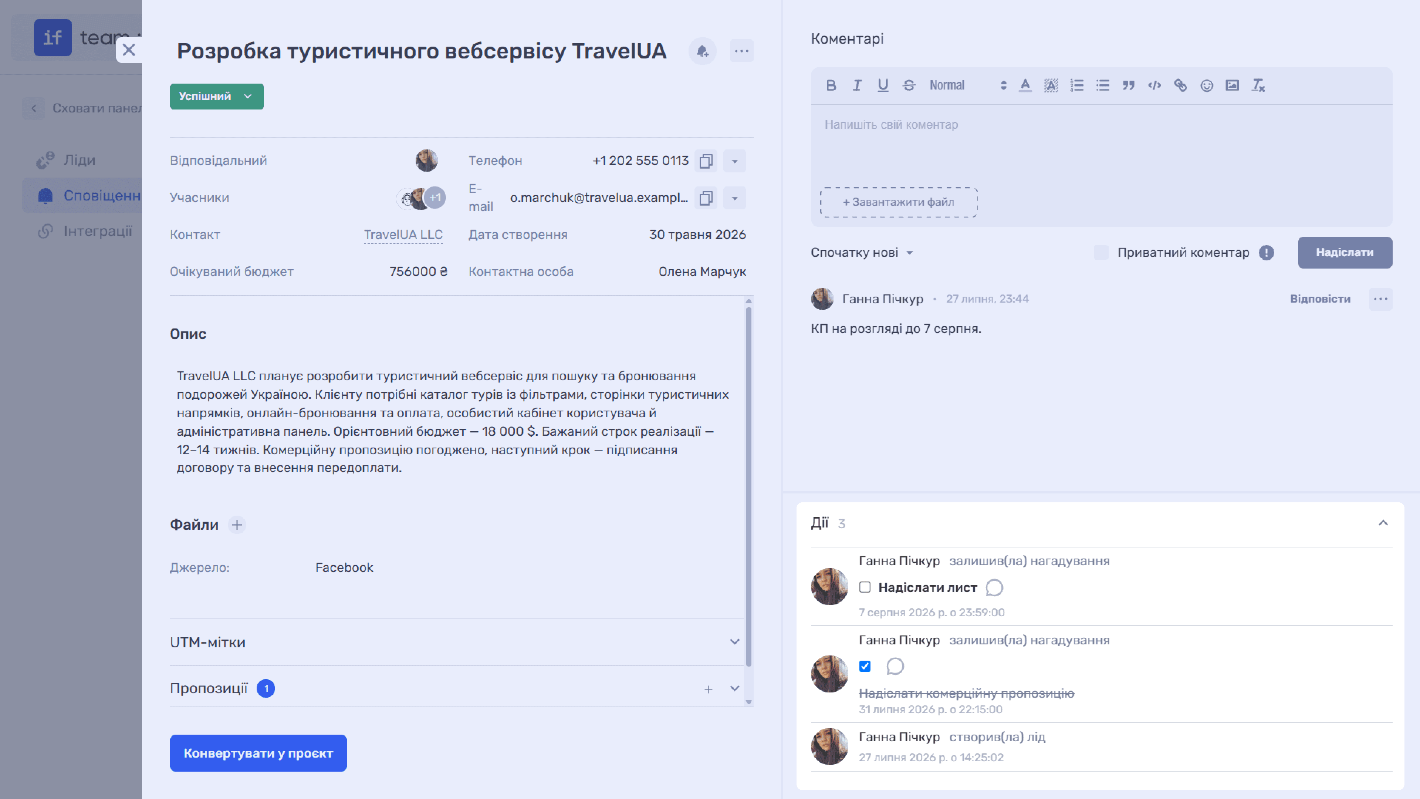Insert an image into the comment
The image size is (1420, 799).
pos(1232,85)
